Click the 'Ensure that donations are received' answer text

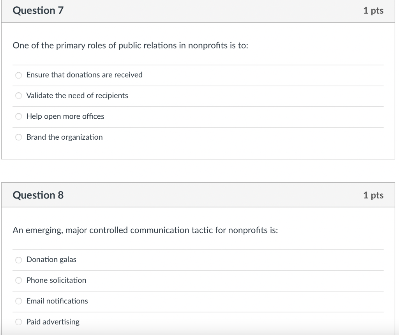(x=84, y=75)
